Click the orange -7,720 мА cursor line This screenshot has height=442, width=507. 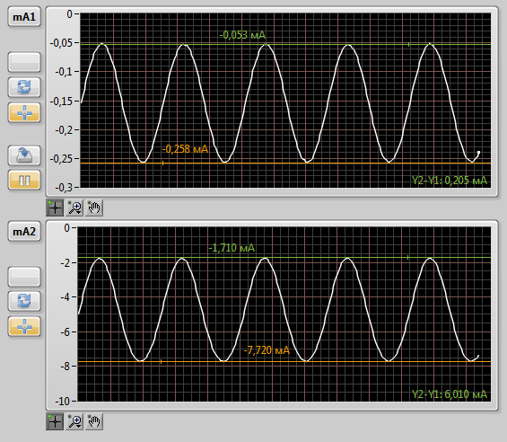coord(284,361)
